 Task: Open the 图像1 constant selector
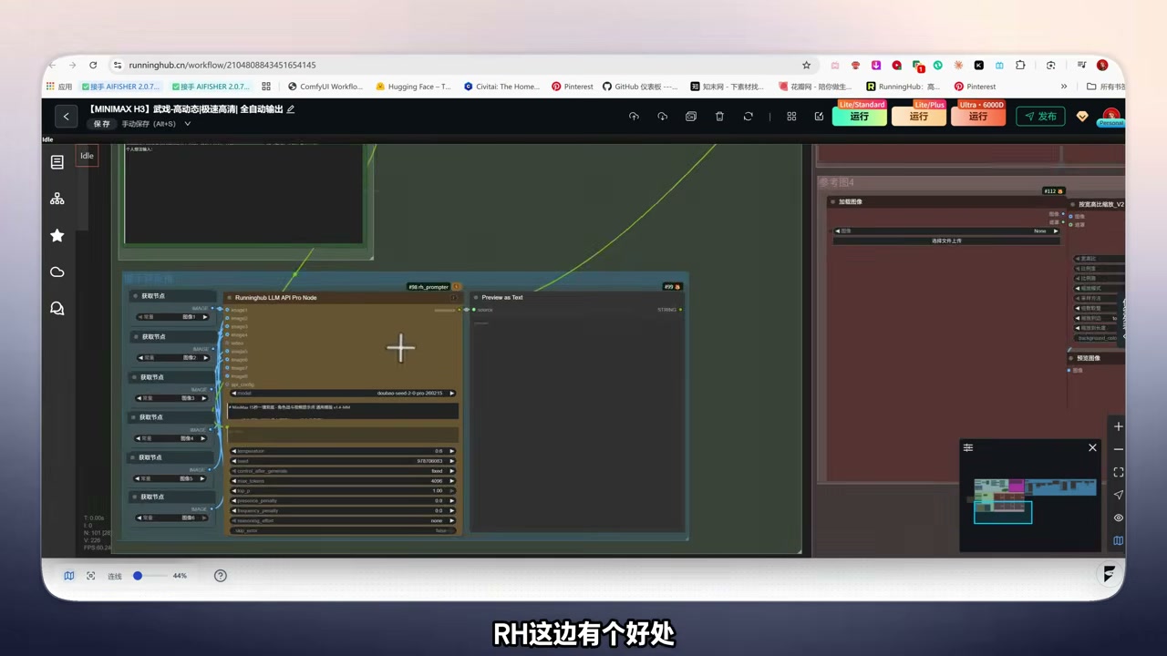pos(172,317)
